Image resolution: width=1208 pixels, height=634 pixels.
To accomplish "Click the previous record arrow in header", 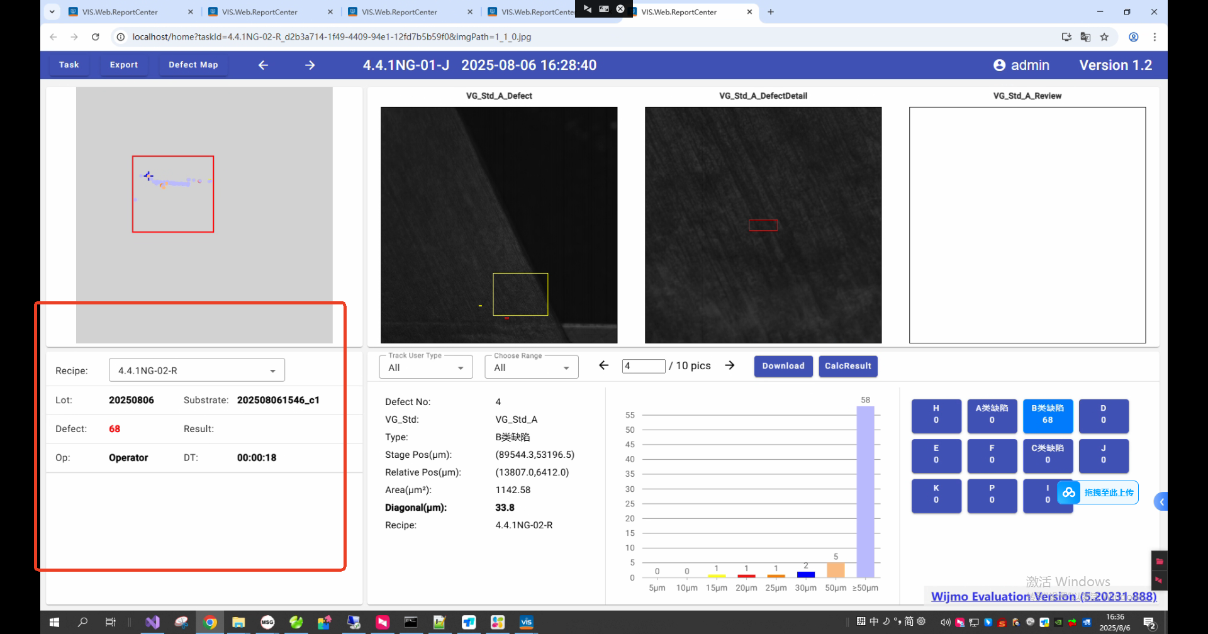I will click(x=263, y=65).
